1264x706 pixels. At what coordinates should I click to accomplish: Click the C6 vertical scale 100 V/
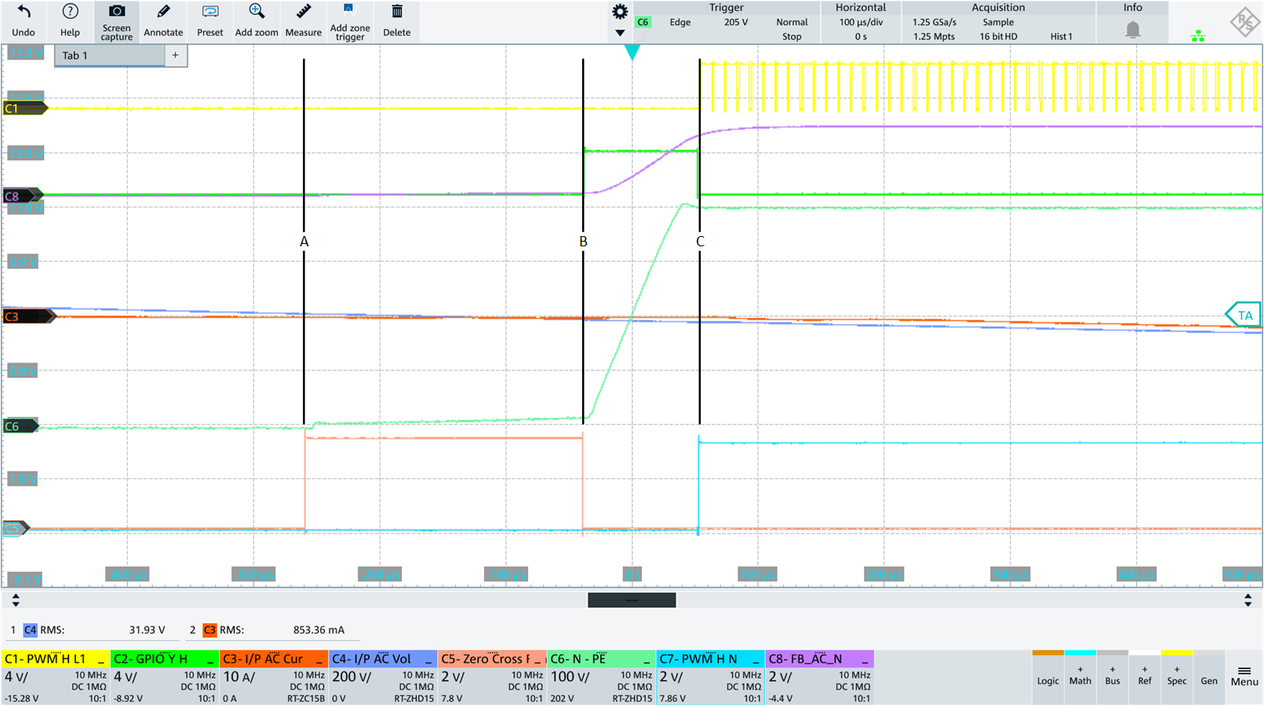pyautogui.click(x=570, y=677)
